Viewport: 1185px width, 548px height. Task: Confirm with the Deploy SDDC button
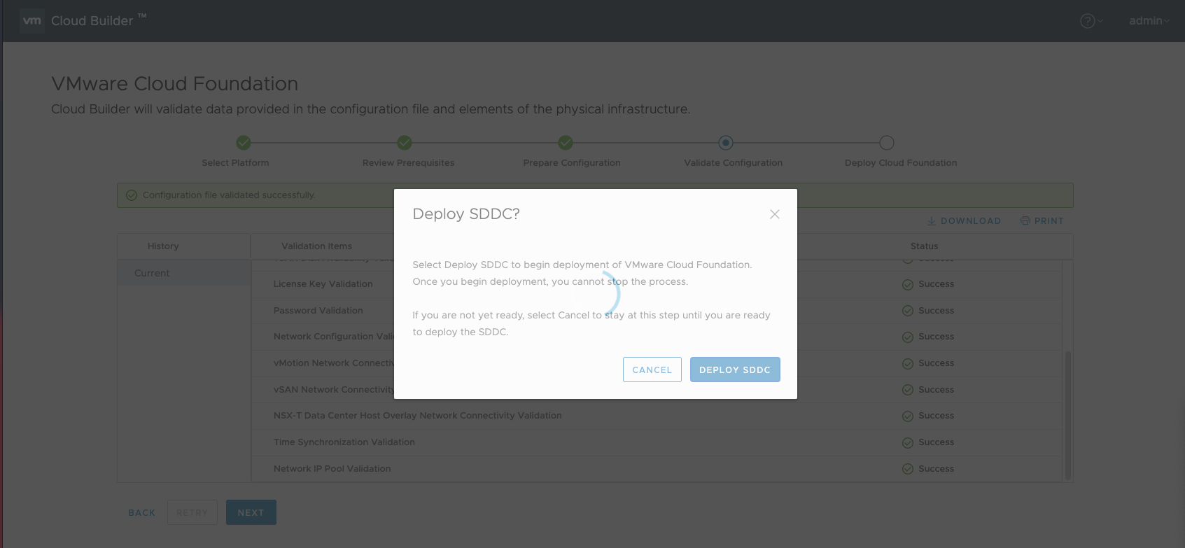pos(735,370)
